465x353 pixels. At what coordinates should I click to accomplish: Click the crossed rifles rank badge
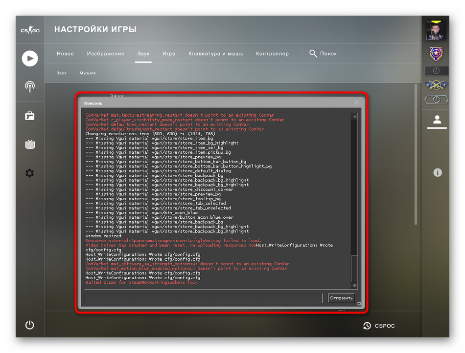click(436, 85)
